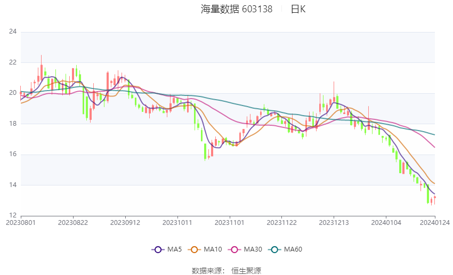Select the 日K chart tab
This screenshot has width=453, height=275.
point(298,9)
